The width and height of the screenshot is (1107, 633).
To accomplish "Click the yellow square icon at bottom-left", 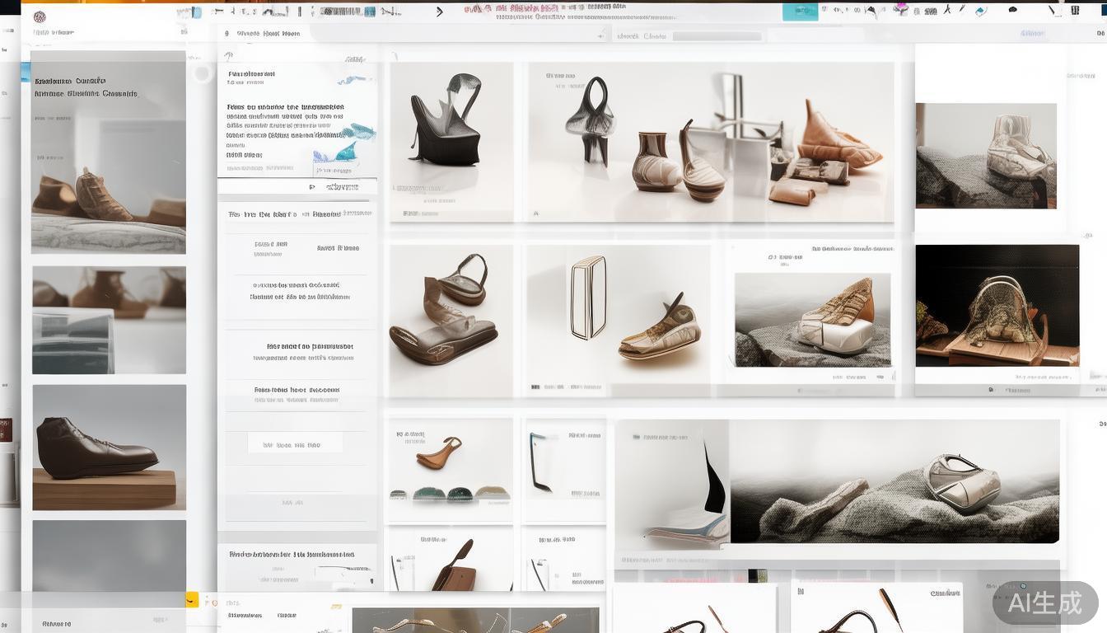I will 191,600.
